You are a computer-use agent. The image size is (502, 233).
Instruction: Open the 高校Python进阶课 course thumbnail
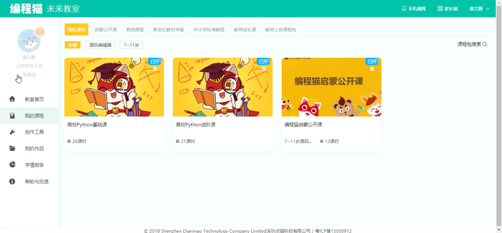(222, 87)
